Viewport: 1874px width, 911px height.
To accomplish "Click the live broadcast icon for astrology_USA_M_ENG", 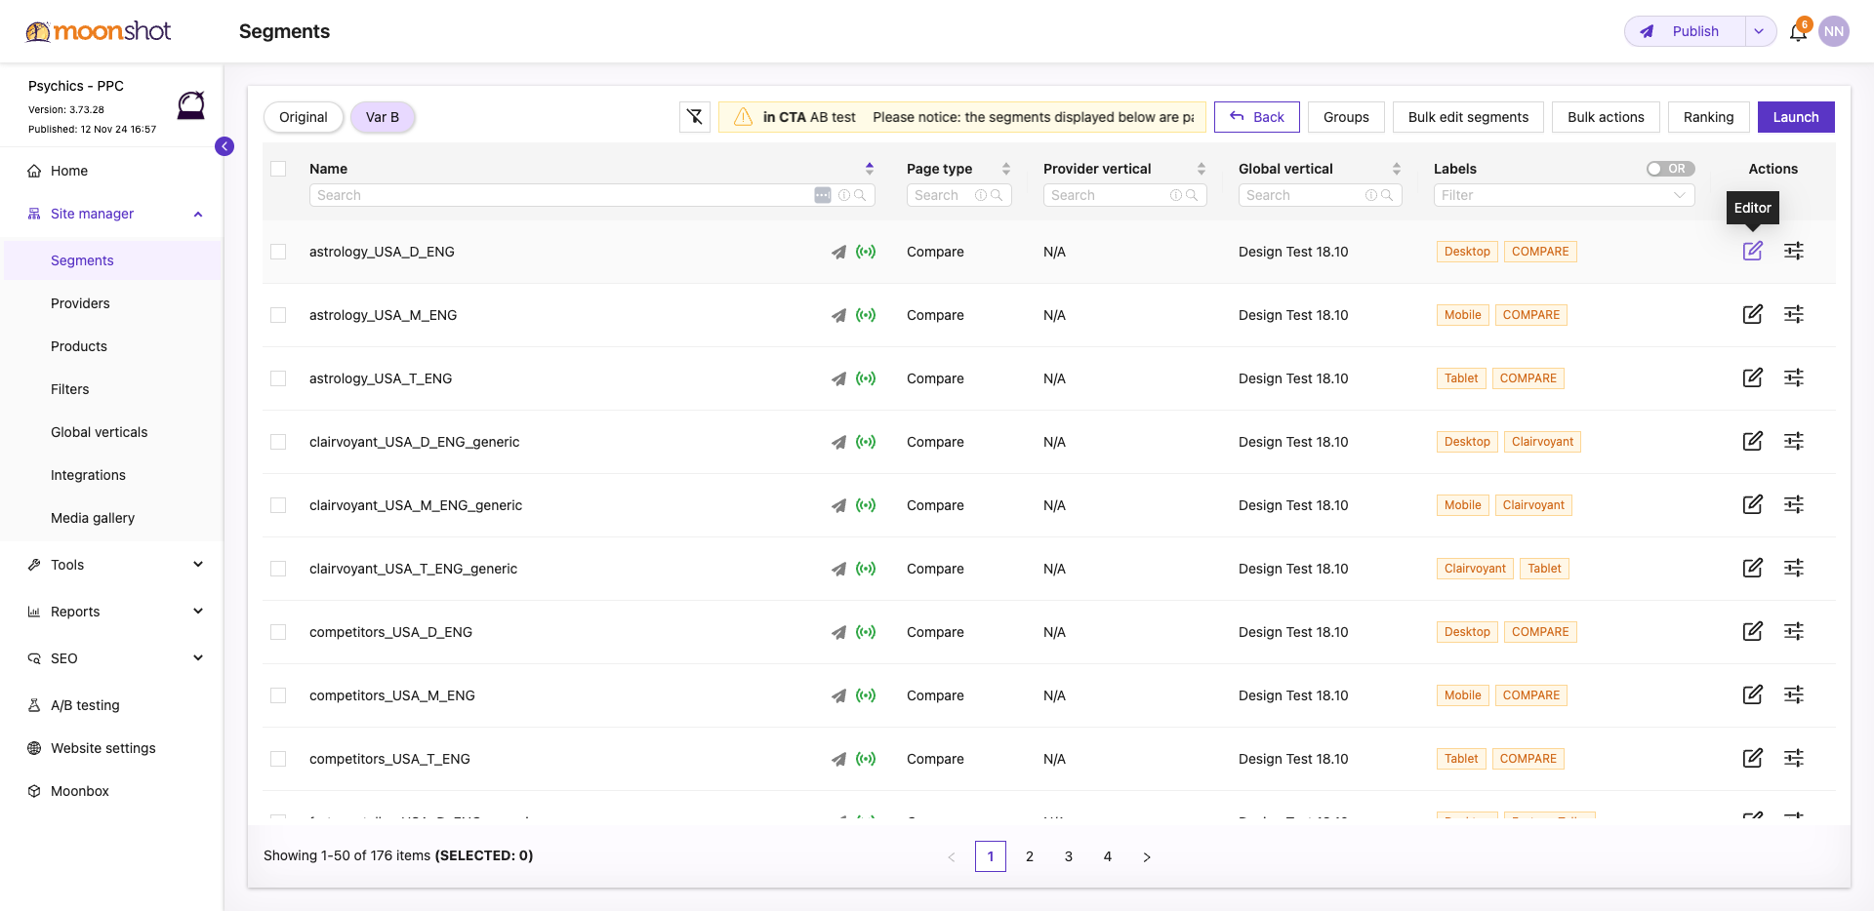I will 866,315.
